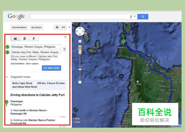Image resolution: width=185 pixels, height=132 pixels.
Task: Click the microphone voice search icon
Action: 131,17
